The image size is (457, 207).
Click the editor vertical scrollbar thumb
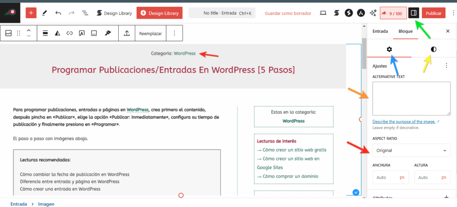click(x=364, y=54)
